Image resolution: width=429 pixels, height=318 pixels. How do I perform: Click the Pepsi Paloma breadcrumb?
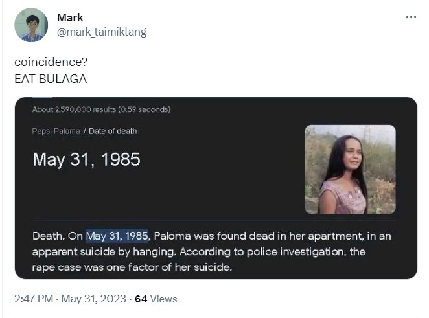click(x=56, y=131)
